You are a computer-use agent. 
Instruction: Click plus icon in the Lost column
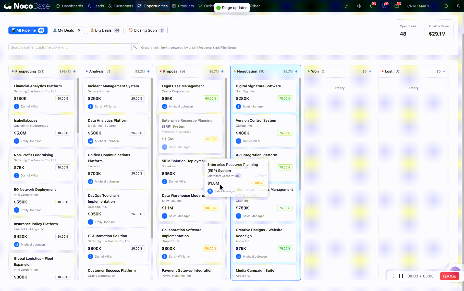[444, 71]
